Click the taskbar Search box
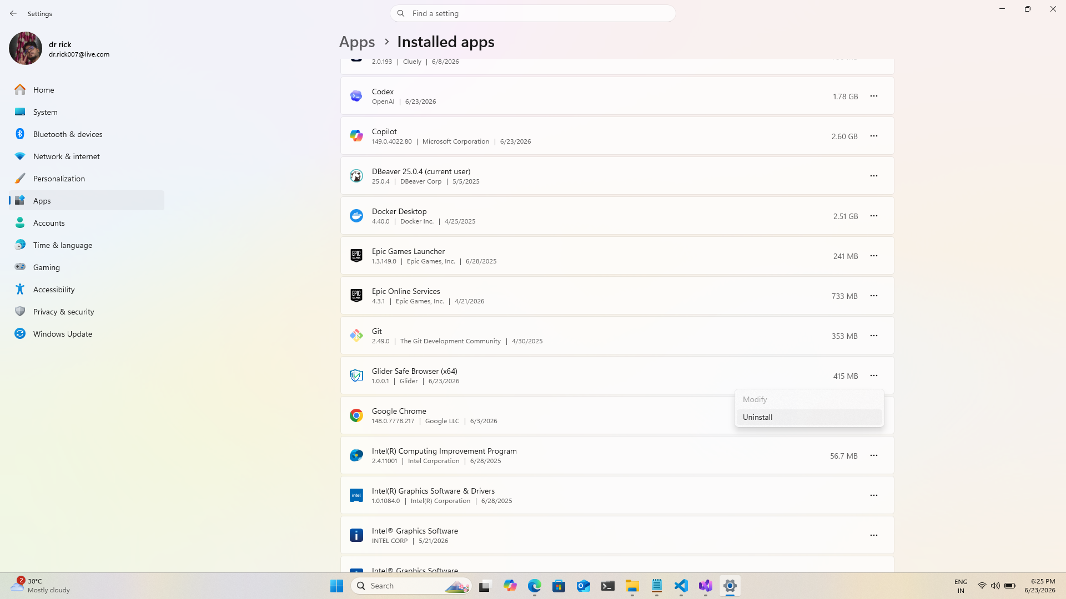The image size is (1066, 599). [x=411, y=586]
